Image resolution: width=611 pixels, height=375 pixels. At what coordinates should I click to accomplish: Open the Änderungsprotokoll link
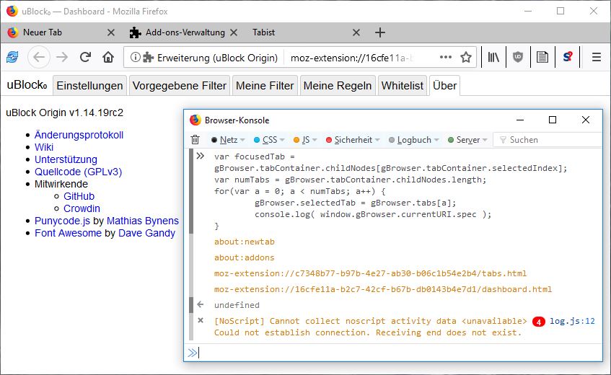click(79, 135)
